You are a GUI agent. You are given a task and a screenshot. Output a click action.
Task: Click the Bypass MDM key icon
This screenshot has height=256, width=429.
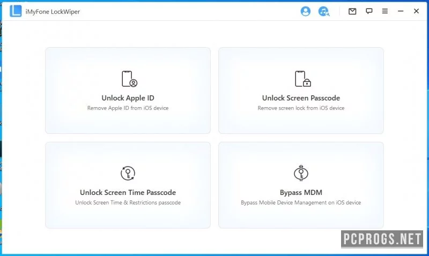pos(301,173)
